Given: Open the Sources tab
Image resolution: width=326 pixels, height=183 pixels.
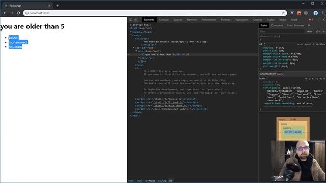Looking at the screenshot, I should pos(178,20).
